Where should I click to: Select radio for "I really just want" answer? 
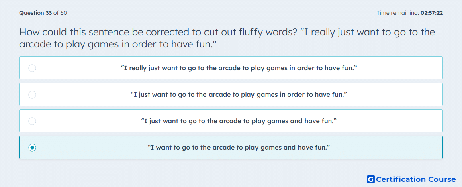pos(32,68)
